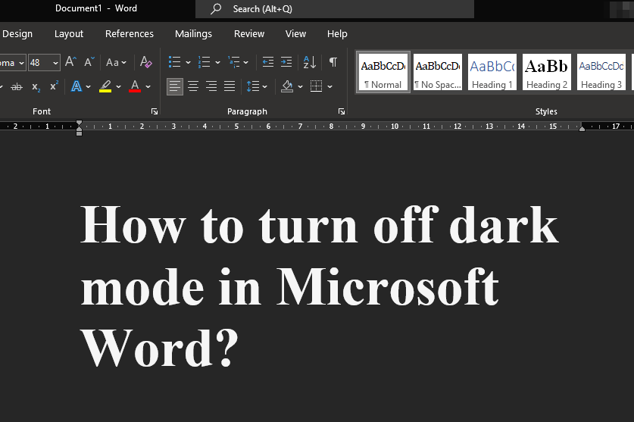Click the word "Word?" in document
The width and height of the screenshot is (634, 422).
pyautogui.click(x=159, y=348)
